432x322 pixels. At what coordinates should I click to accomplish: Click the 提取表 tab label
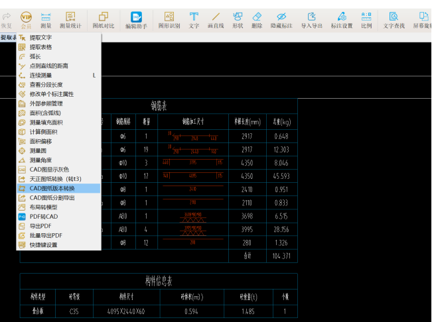8,37
